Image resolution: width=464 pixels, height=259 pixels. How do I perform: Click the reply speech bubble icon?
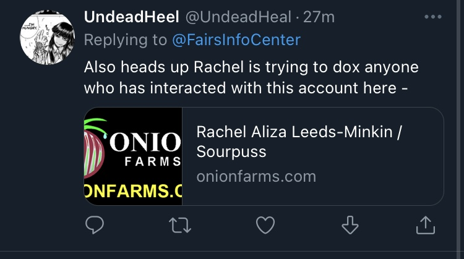(93, 226)
